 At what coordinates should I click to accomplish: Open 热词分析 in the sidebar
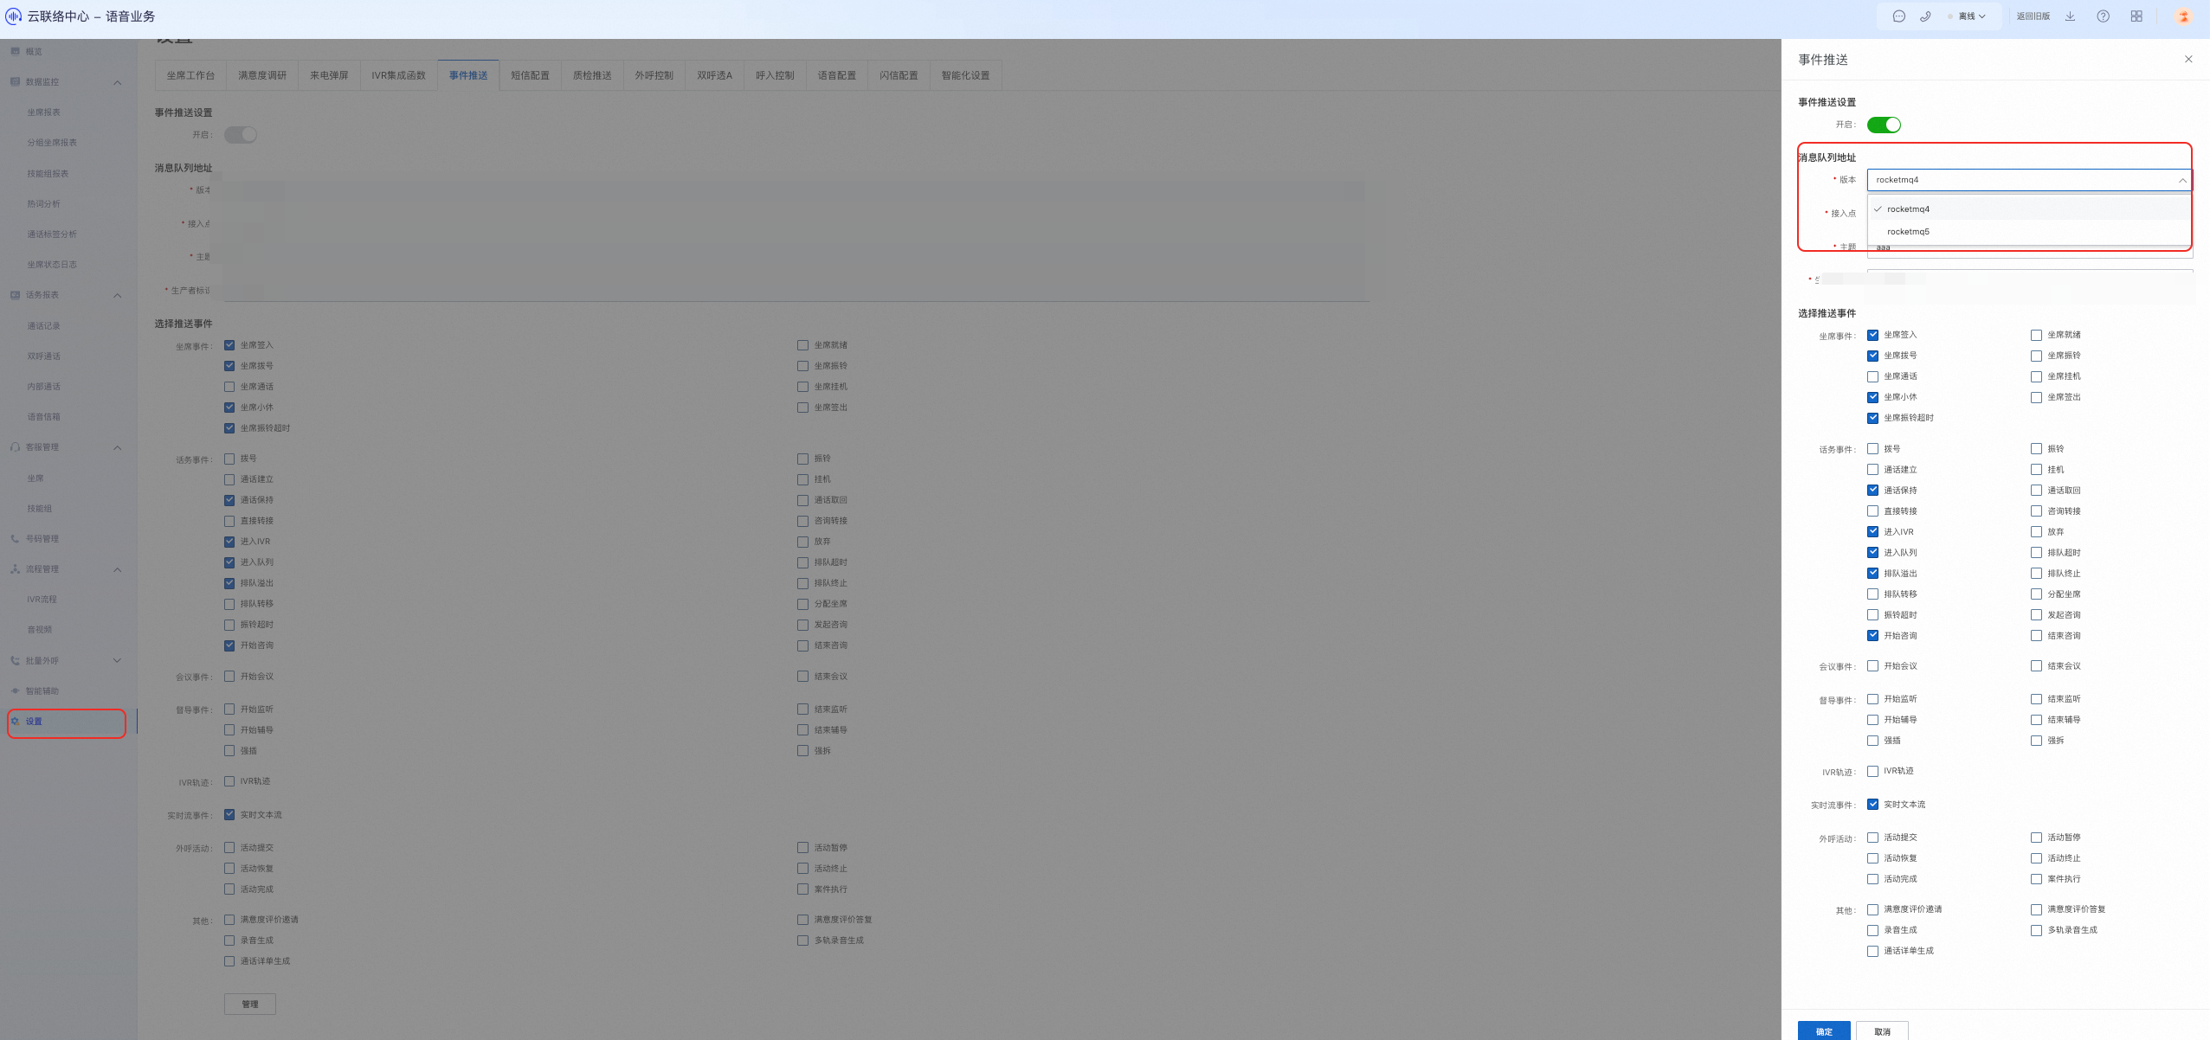43,204
